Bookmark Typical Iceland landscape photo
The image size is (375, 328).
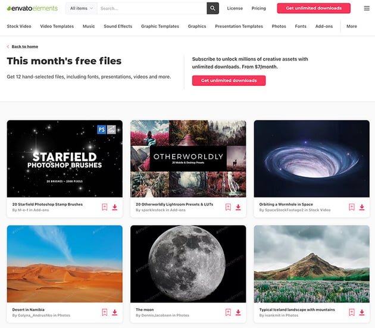[x=352, y=312]
